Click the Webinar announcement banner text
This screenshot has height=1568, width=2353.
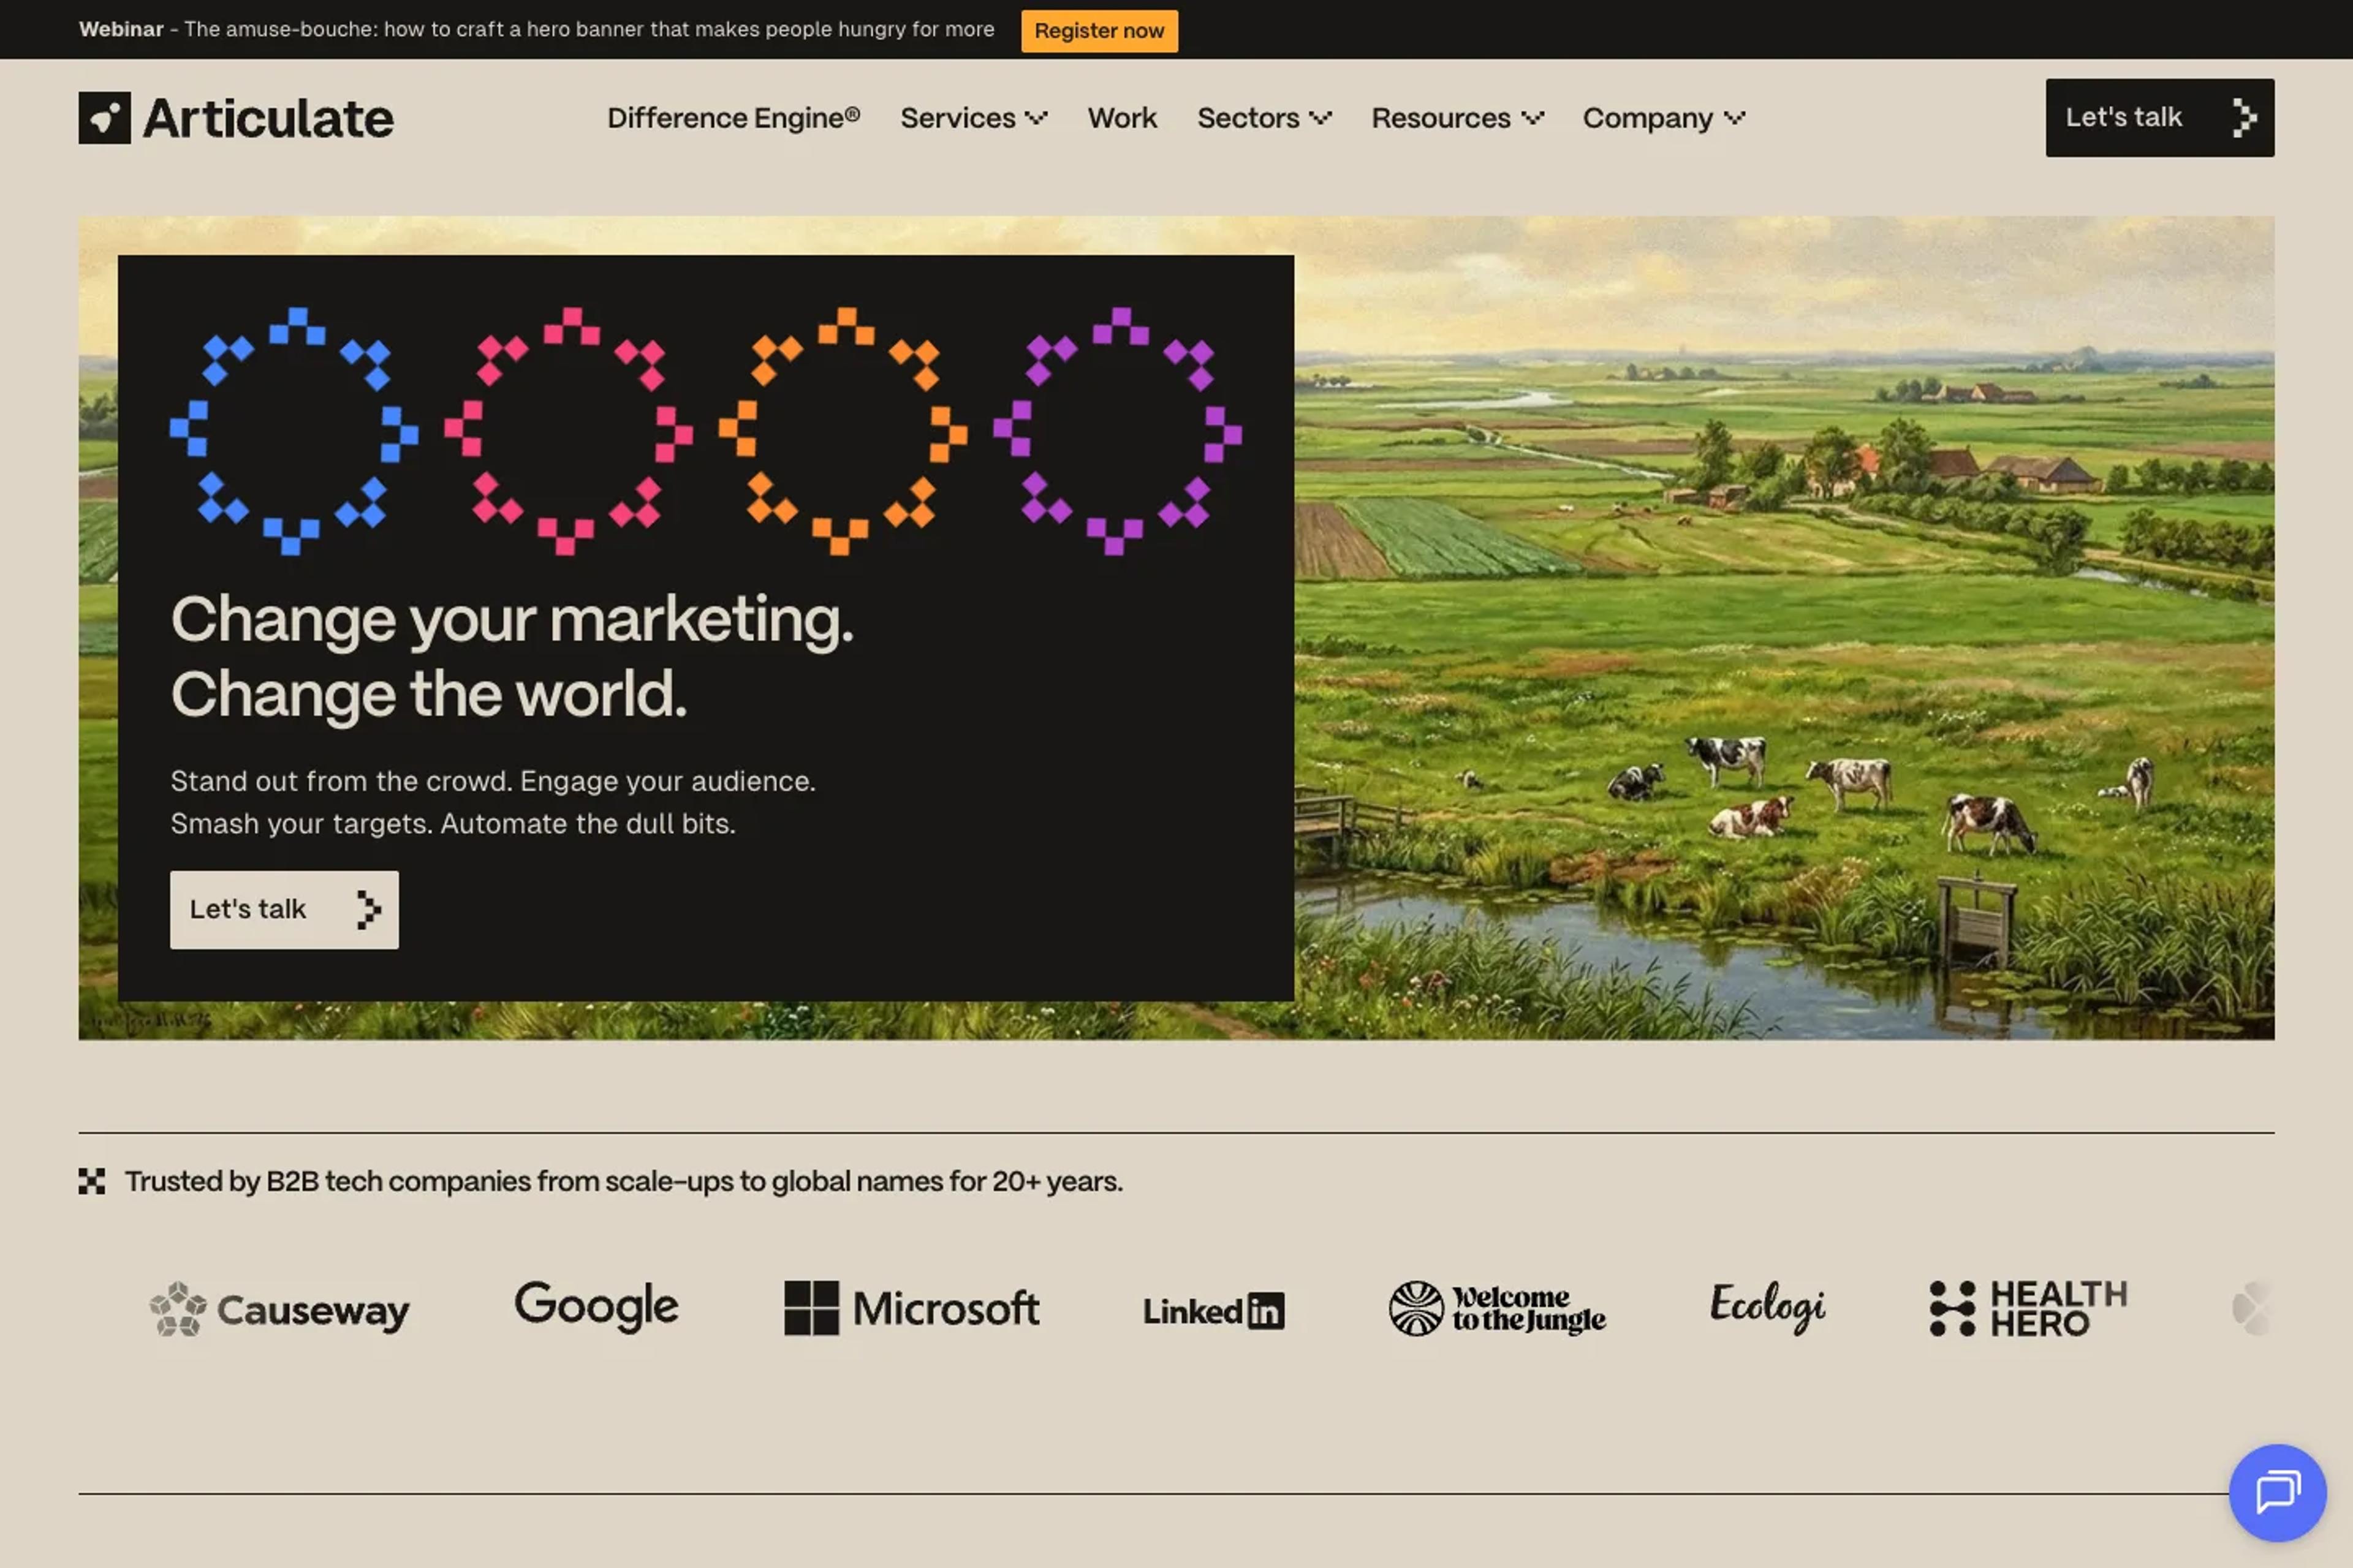coord(537,30)
